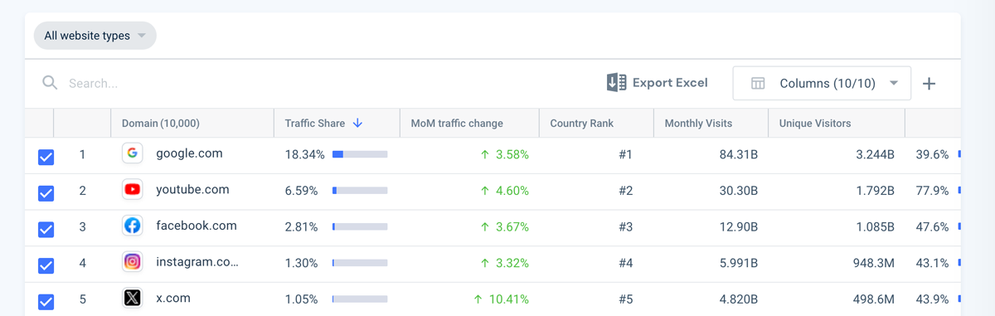Image resolution: width=995 pixels, height=316 pixels.
Task: Expand the Columns (10/10) dropdown
Action: (822, 83)
